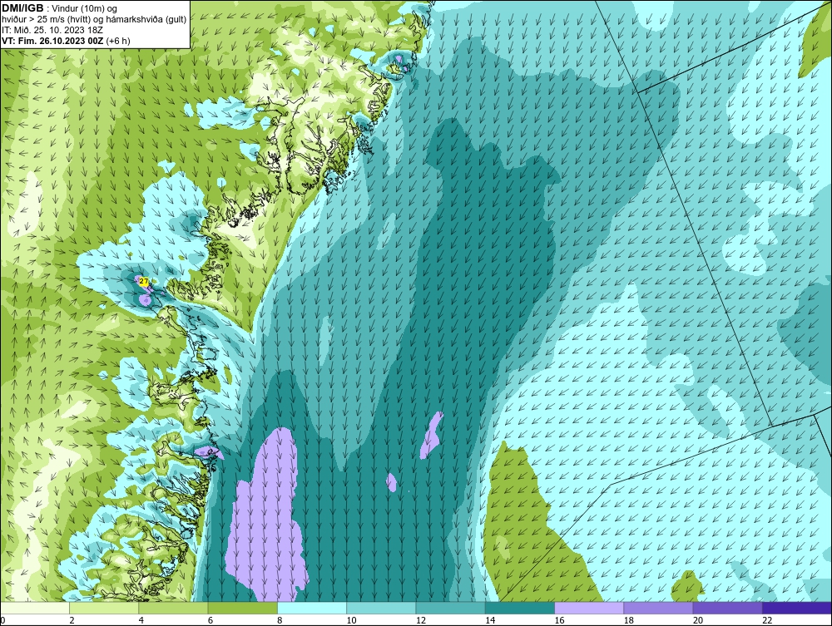832x626 pixels.
Task: Click the 10–12 m/s cyan legend swatch
Action: pyautogui.click(x=381, y=608)
